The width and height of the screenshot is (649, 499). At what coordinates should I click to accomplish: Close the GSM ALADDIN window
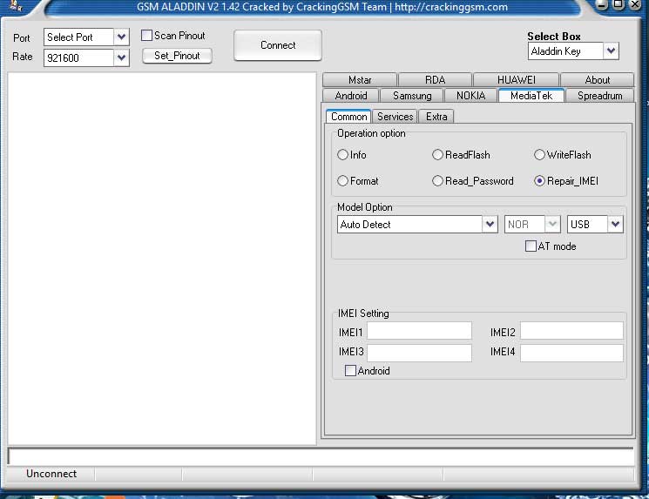(x=635, y=4)
